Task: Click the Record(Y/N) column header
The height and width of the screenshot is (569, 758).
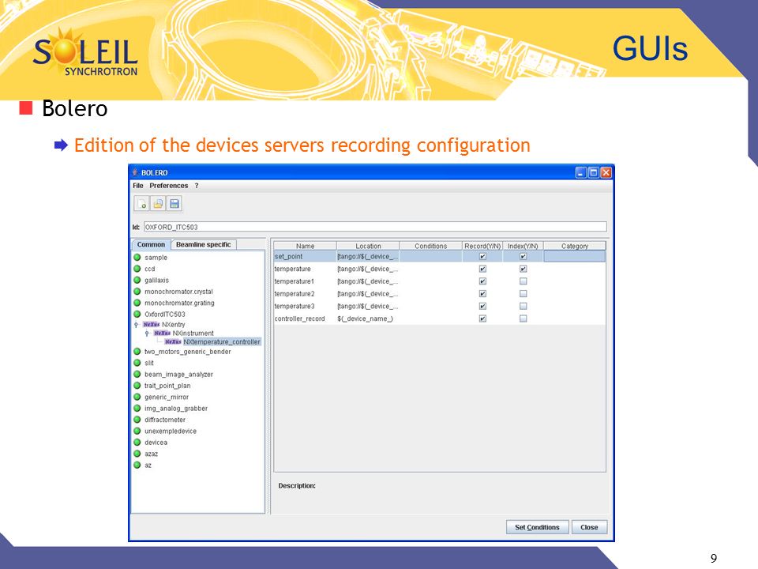Action: click(x=482, y=246)
